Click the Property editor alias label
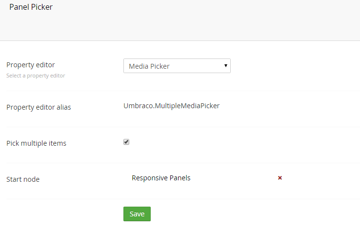Screen dimensions: 360x231 39,107
